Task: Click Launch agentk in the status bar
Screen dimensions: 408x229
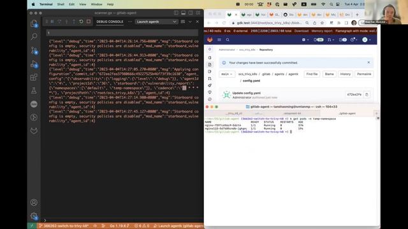Action: [178, 226]
